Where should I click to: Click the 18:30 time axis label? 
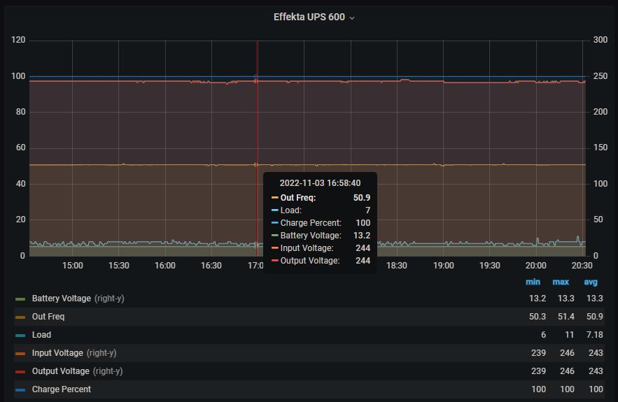(x=397, y=266)
